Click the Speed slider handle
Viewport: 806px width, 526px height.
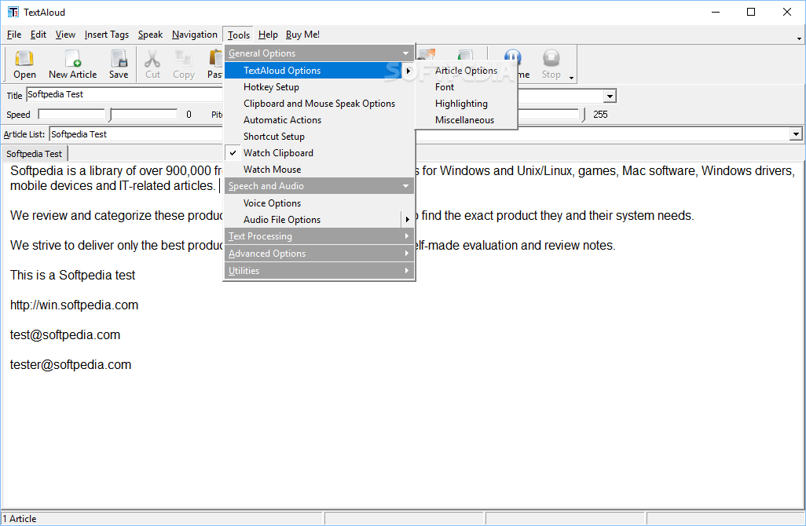tap(108, 115)
